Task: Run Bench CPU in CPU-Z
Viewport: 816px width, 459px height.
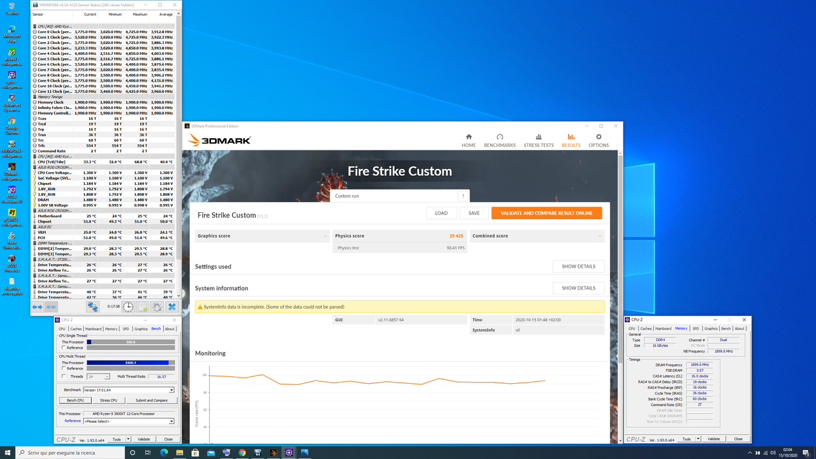Action: pyautogui.click(x=75, y=400)
